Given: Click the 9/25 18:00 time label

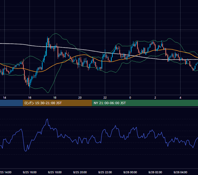Looking at the screenshot, I should click(55, 172).
